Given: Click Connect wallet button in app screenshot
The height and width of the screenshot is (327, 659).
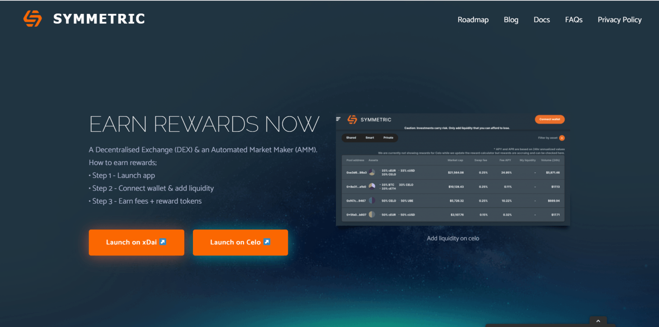Looking at the screenshot, I should tap(550, 119).
